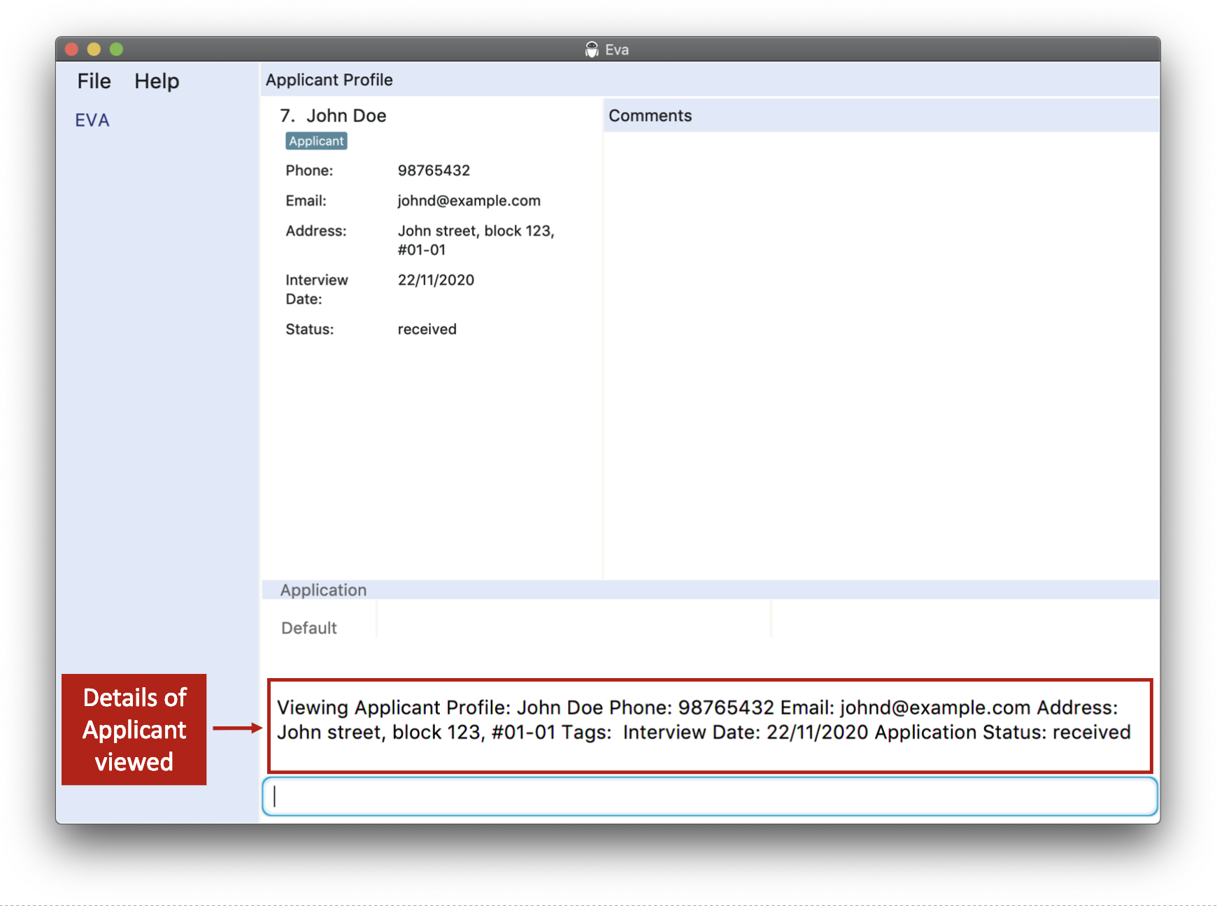Image resolution: width=1217 pixels, height=906 pixels.
Task: Click the interview date 22/11/2020
Action: (x=436, y=280)
